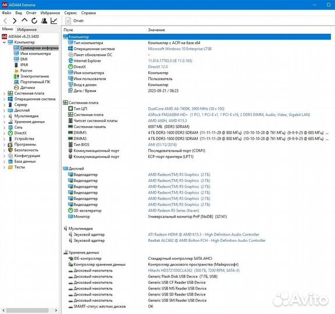This screenshot has height=314, width=335.
Task: Collapse the Компьютер tree node
Action: (4, 42)
